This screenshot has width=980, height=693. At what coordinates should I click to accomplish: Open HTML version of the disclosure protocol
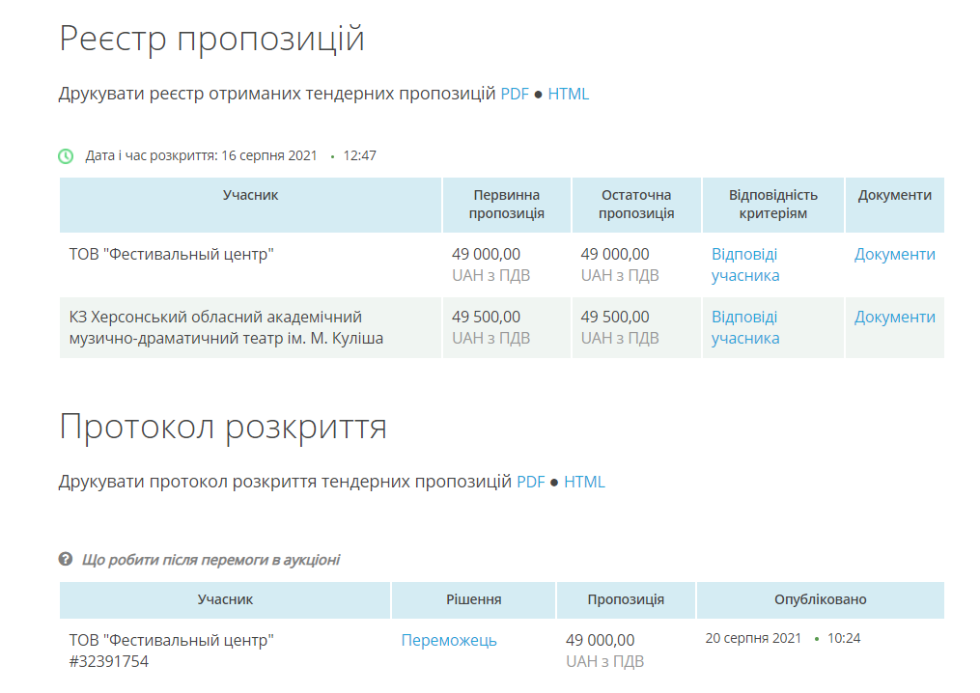585,481
